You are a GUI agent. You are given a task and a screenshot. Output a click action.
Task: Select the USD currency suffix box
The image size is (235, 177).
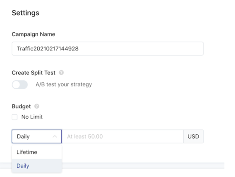click(x=193, y=137)
